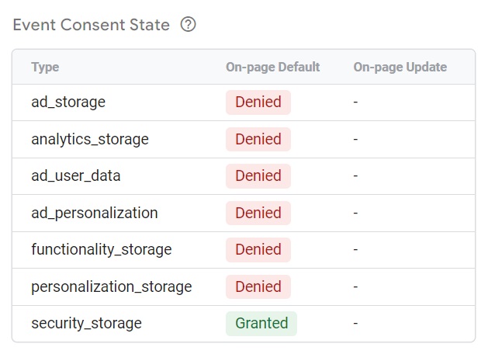Click the personalization_storage type label

(112, 286)
